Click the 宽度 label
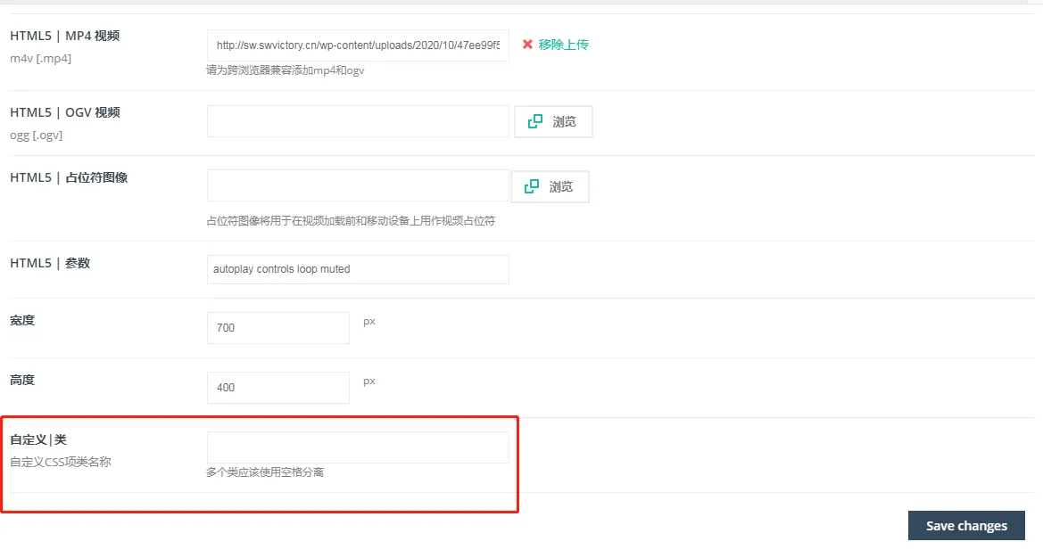This screenshot has height=558, width=1043. tap(22, 320)
